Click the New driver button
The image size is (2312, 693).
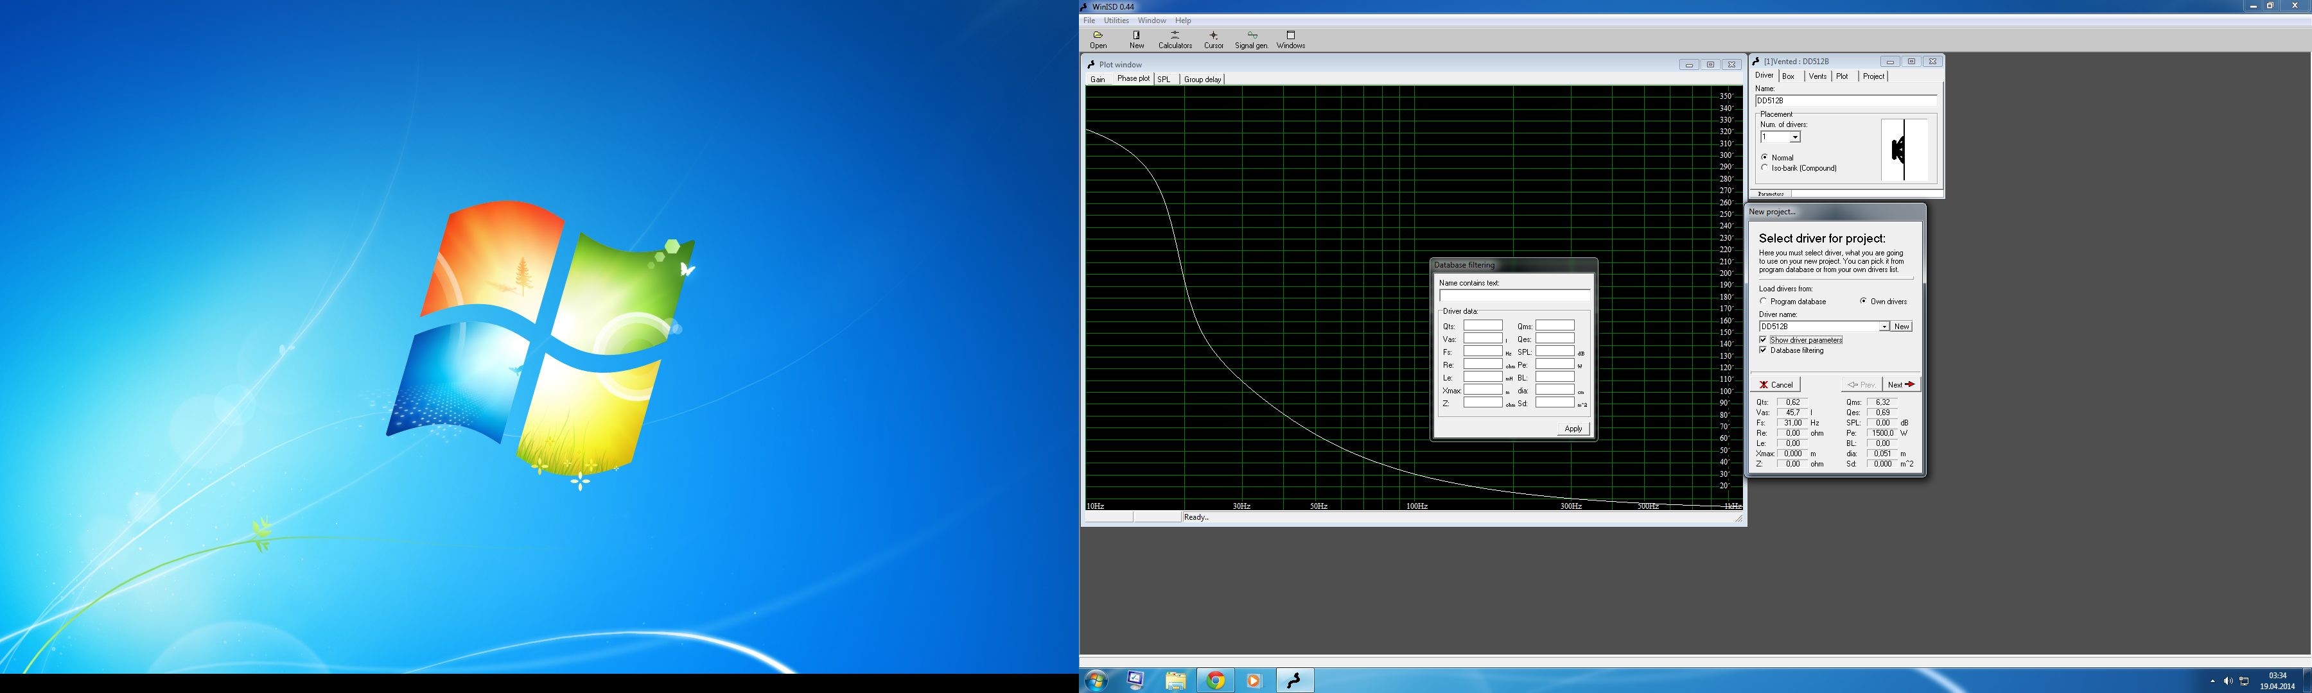coord(1901,327)
